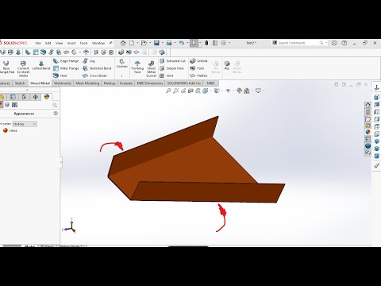Select the Lofted-Bend tool
Image resolution: width=381 pixels, height=286 pixels.
[x=41, y=65]
